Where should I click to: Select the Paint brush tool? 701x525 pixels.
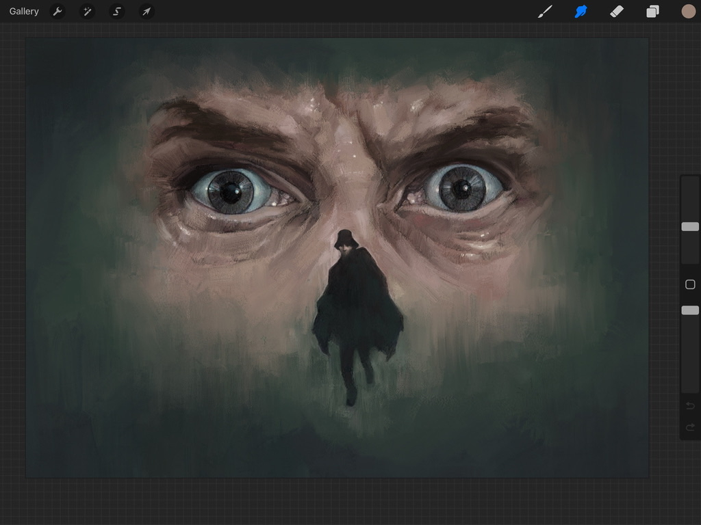pos(545,12)
